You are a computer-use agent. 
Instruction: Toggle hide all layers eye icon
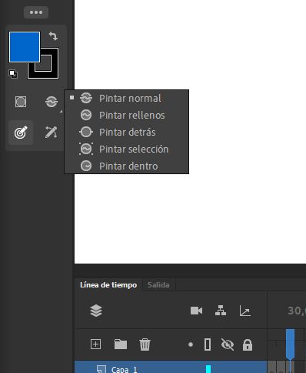[228, 344]
